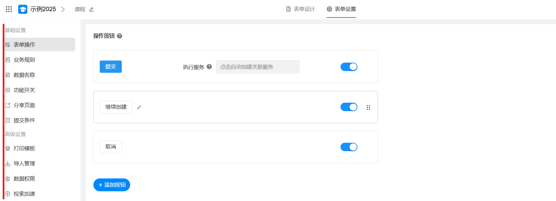Rename 继续创建 button via pencil icon
The height and width of the screenshot is (201, 556).
139,107
